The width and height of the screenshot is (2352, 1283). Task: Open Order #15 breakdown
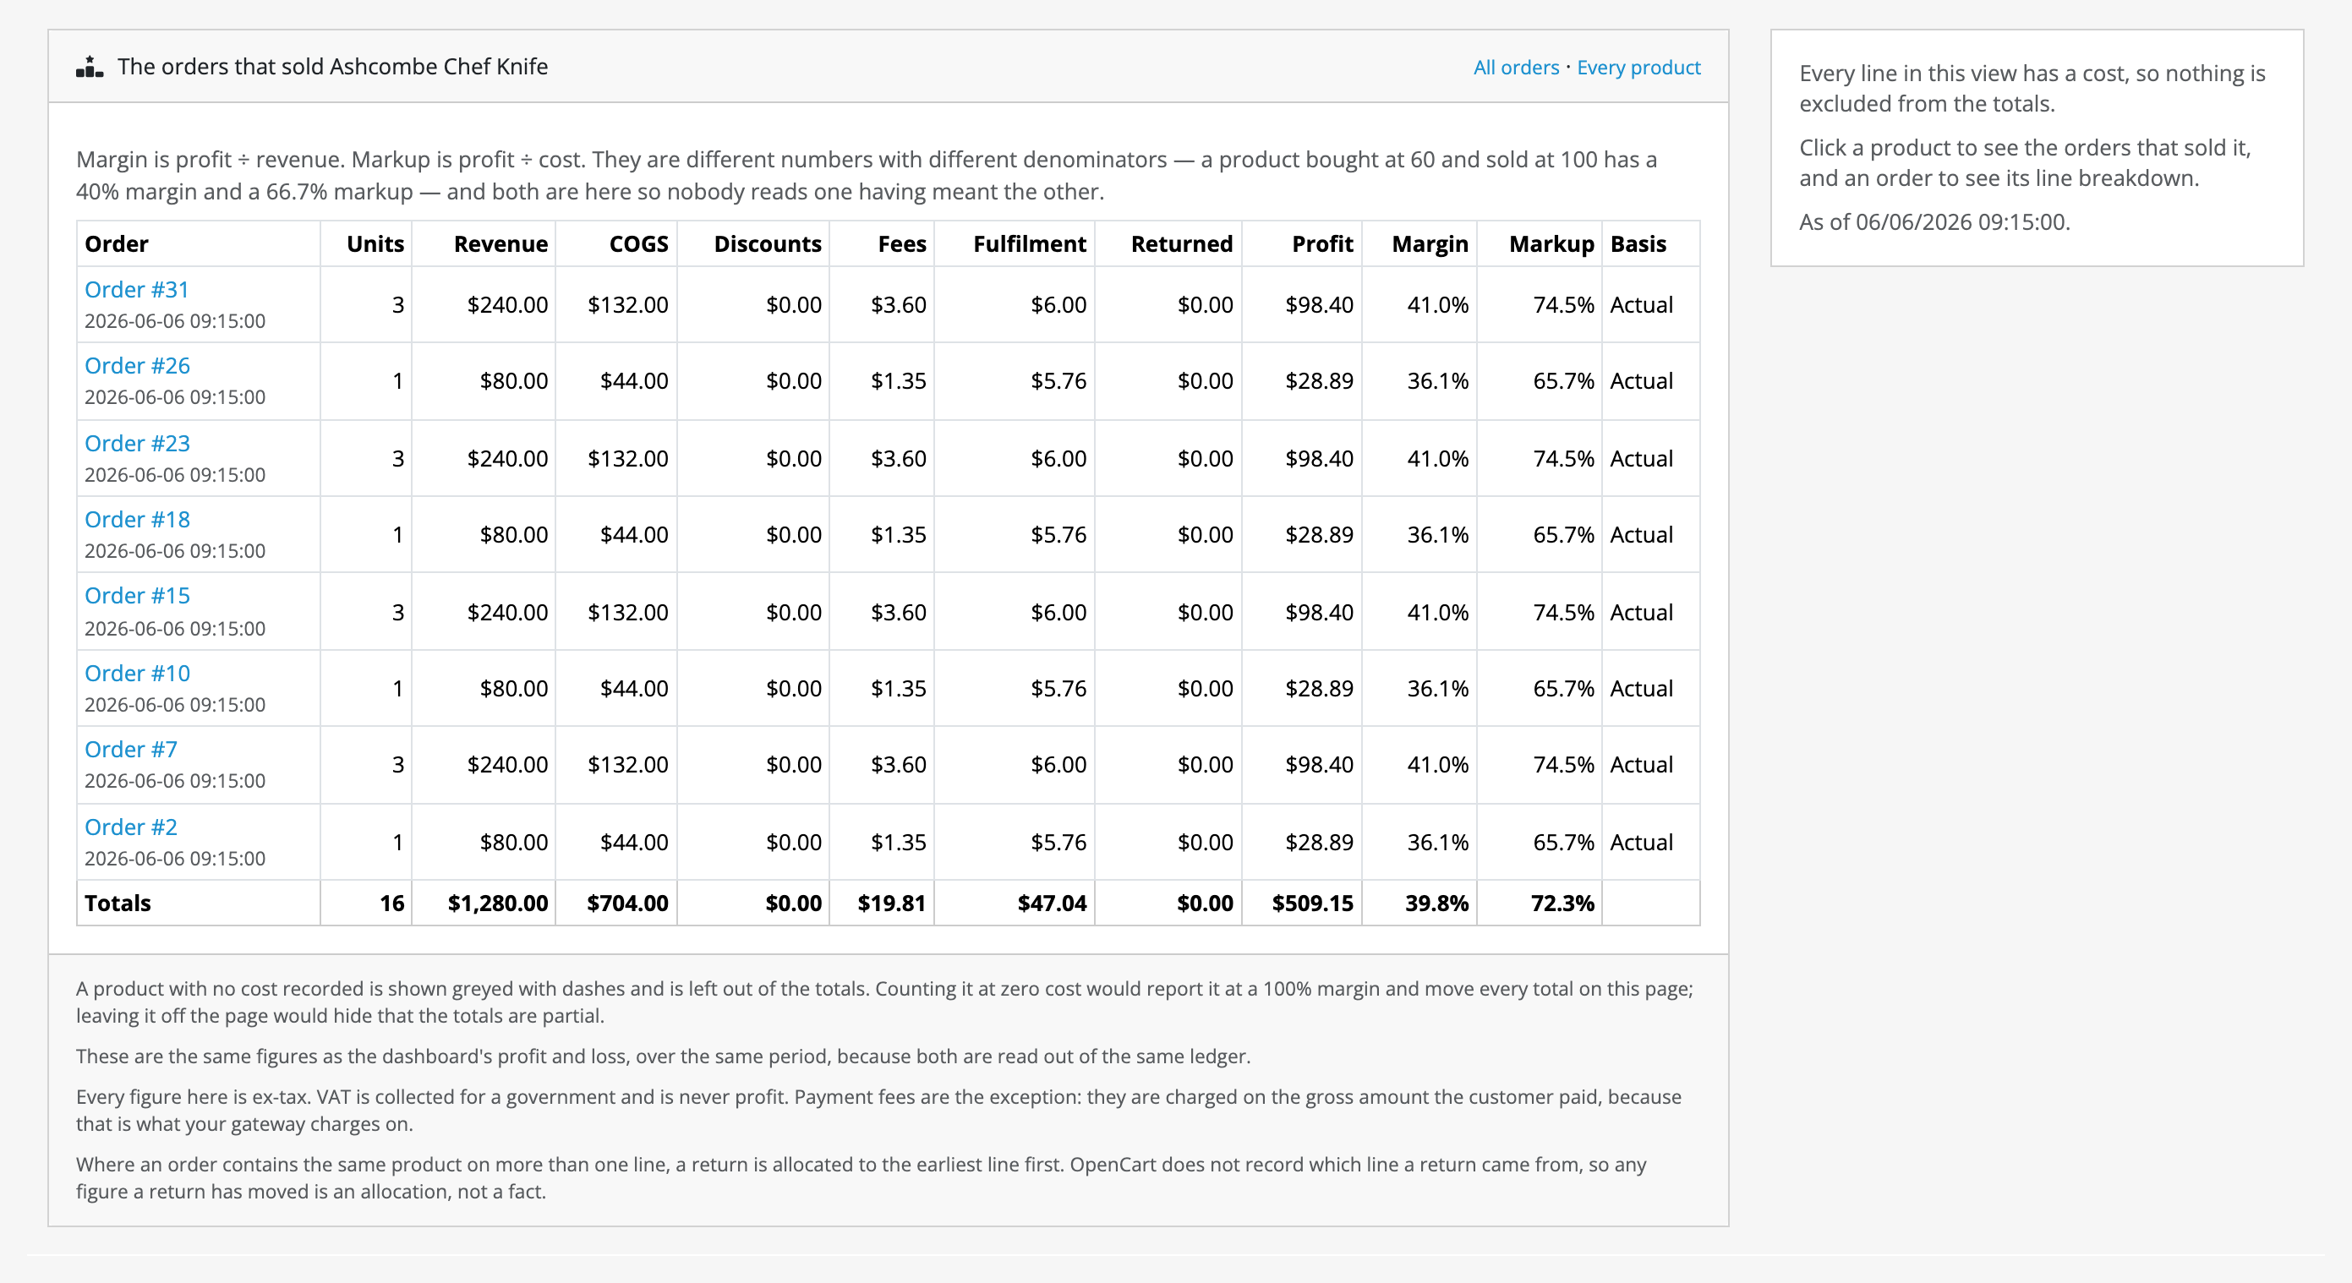point(137,595)
